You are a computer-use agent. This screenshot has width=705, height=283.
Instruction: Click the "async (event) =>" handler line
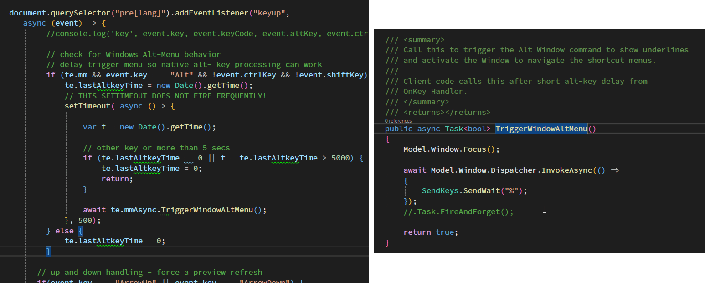pyautogui.click(x=64, y=23)
